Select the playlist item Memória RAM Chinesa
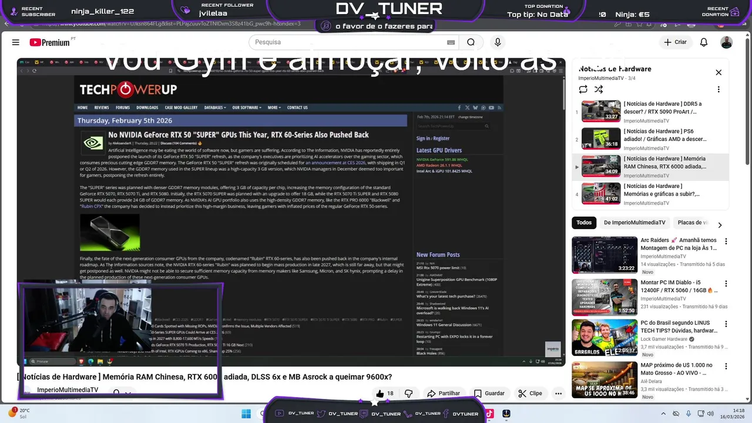 tap(650, 166)
